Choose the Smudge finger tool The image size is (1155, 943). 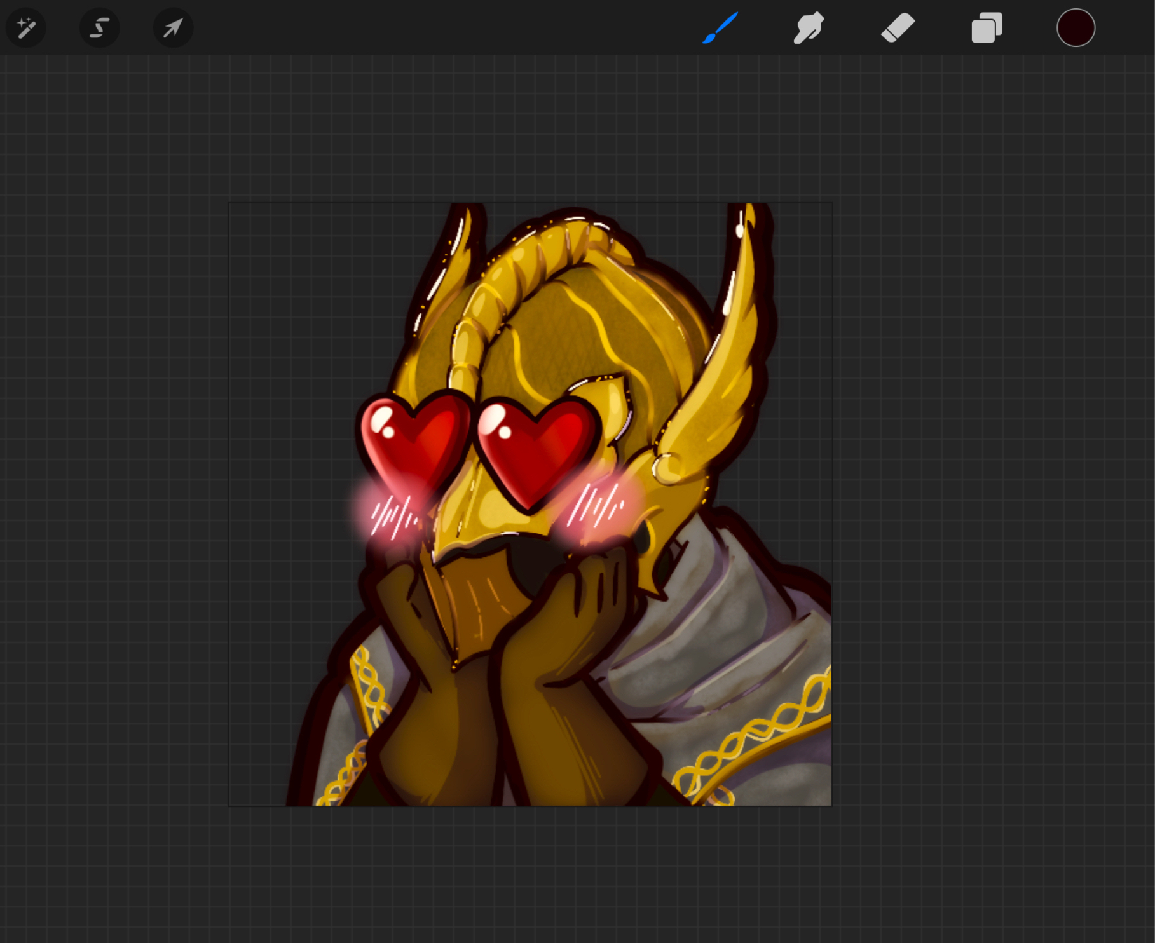(809, 28)
